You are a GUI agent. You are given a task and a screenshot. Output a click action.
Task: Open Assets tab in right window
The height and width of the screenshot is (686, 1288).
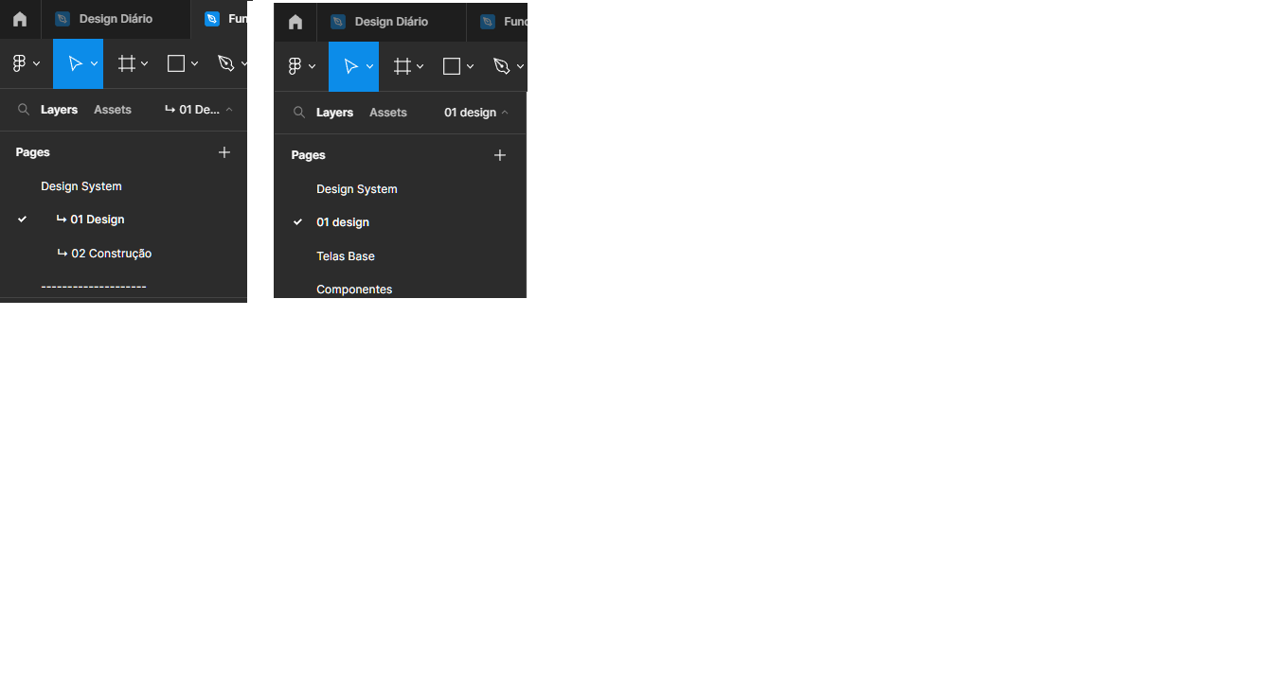coord(387,113)
